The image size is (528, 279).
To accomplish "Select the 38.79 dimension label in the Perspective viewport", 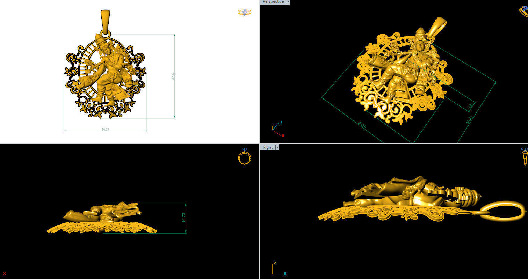I will 362,125.
